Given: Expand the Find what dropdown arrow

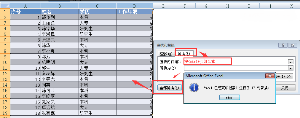Looking at the screenshot, I should [x=291, y=62].
